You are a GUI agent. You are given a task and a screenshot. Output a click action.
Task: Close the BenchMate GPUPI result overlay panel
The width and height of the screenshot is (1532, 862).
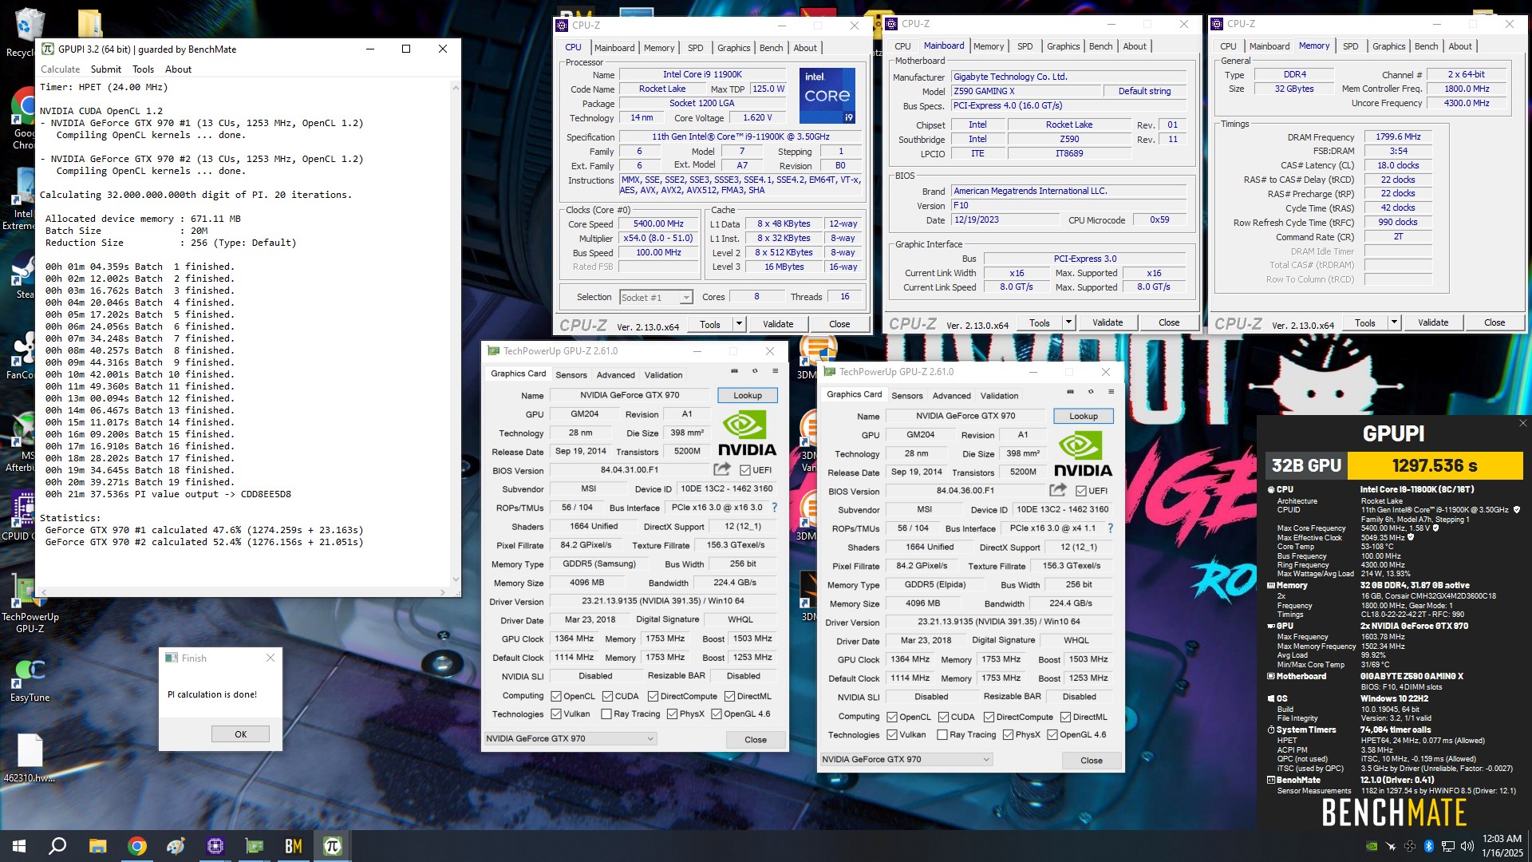pyautogui.click(x=1522, y=423)
